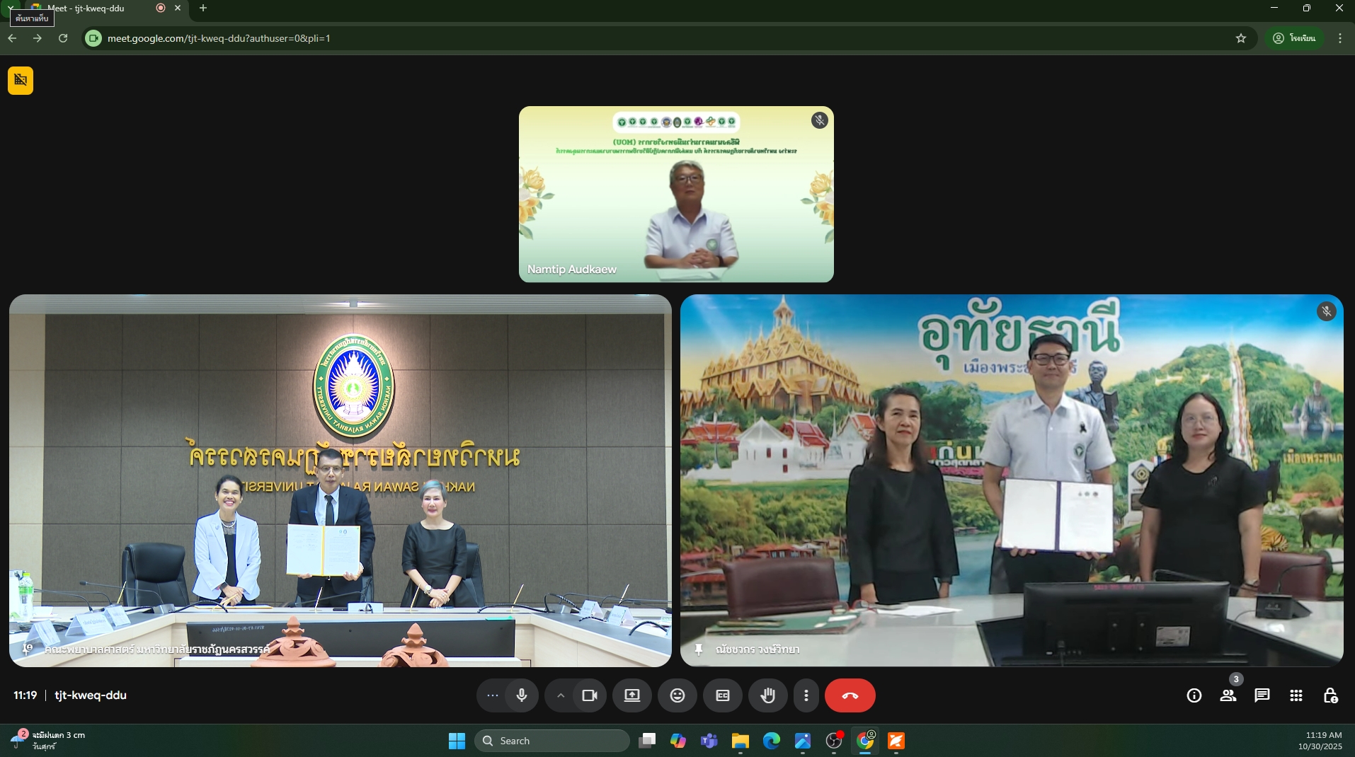The image size is (1355, 757).
Task: Open the emoji reactions button
Action: 677,695
